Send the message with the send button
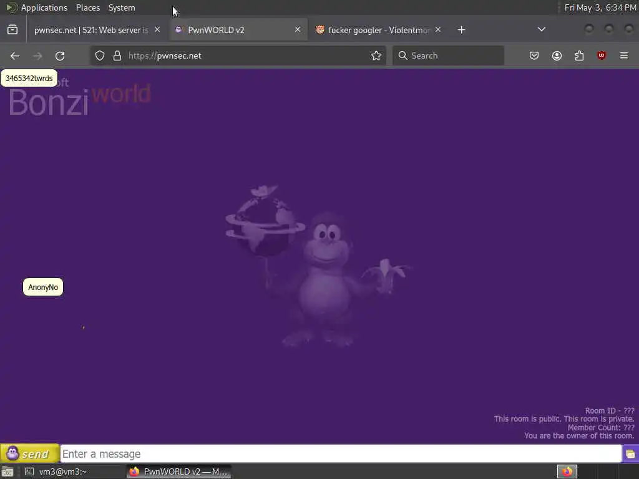Image resolution: width=639 pixels, height=479 pixels. click(x=30, y=453)
